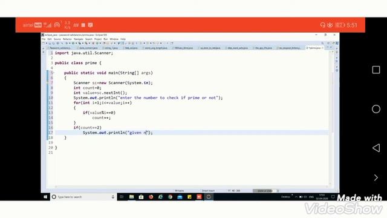The image size is (387, 218).
Task: Tap the Android back triangle button
Action: click(x=376, y=148)
